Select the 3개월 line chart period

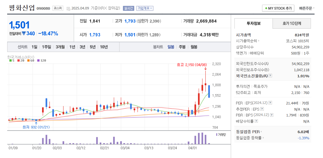coord(60,47)
